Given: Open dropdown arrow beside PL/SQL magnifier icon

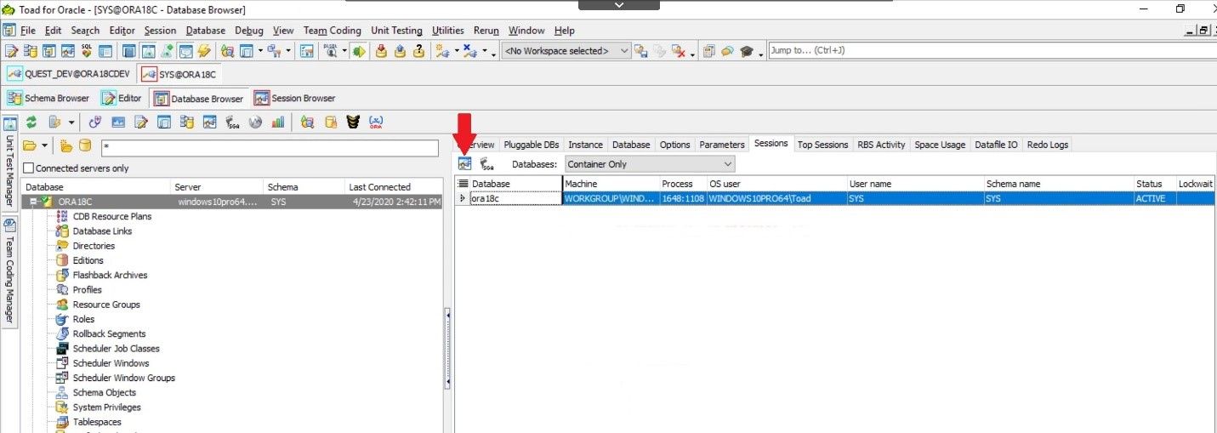Looking at the screenshot, I should 344,52.
